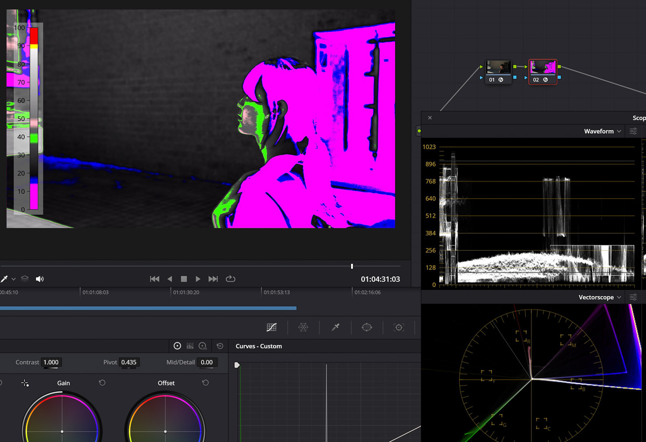Image resolution: width=646 pixels, height=442 pixels.
Task: Open Waveform scope settings
Action: [634, 131]
